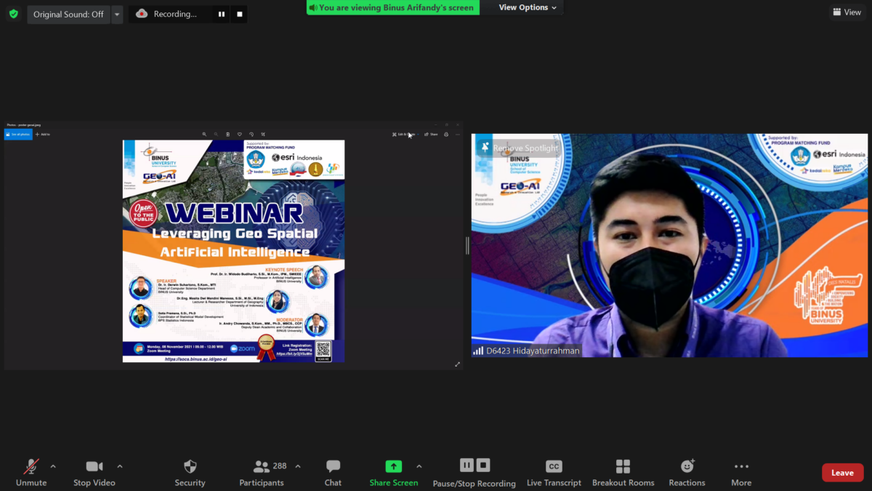Rotate the photo in shared Photos toolbar
872x491 pixels.
coord(251,135)
